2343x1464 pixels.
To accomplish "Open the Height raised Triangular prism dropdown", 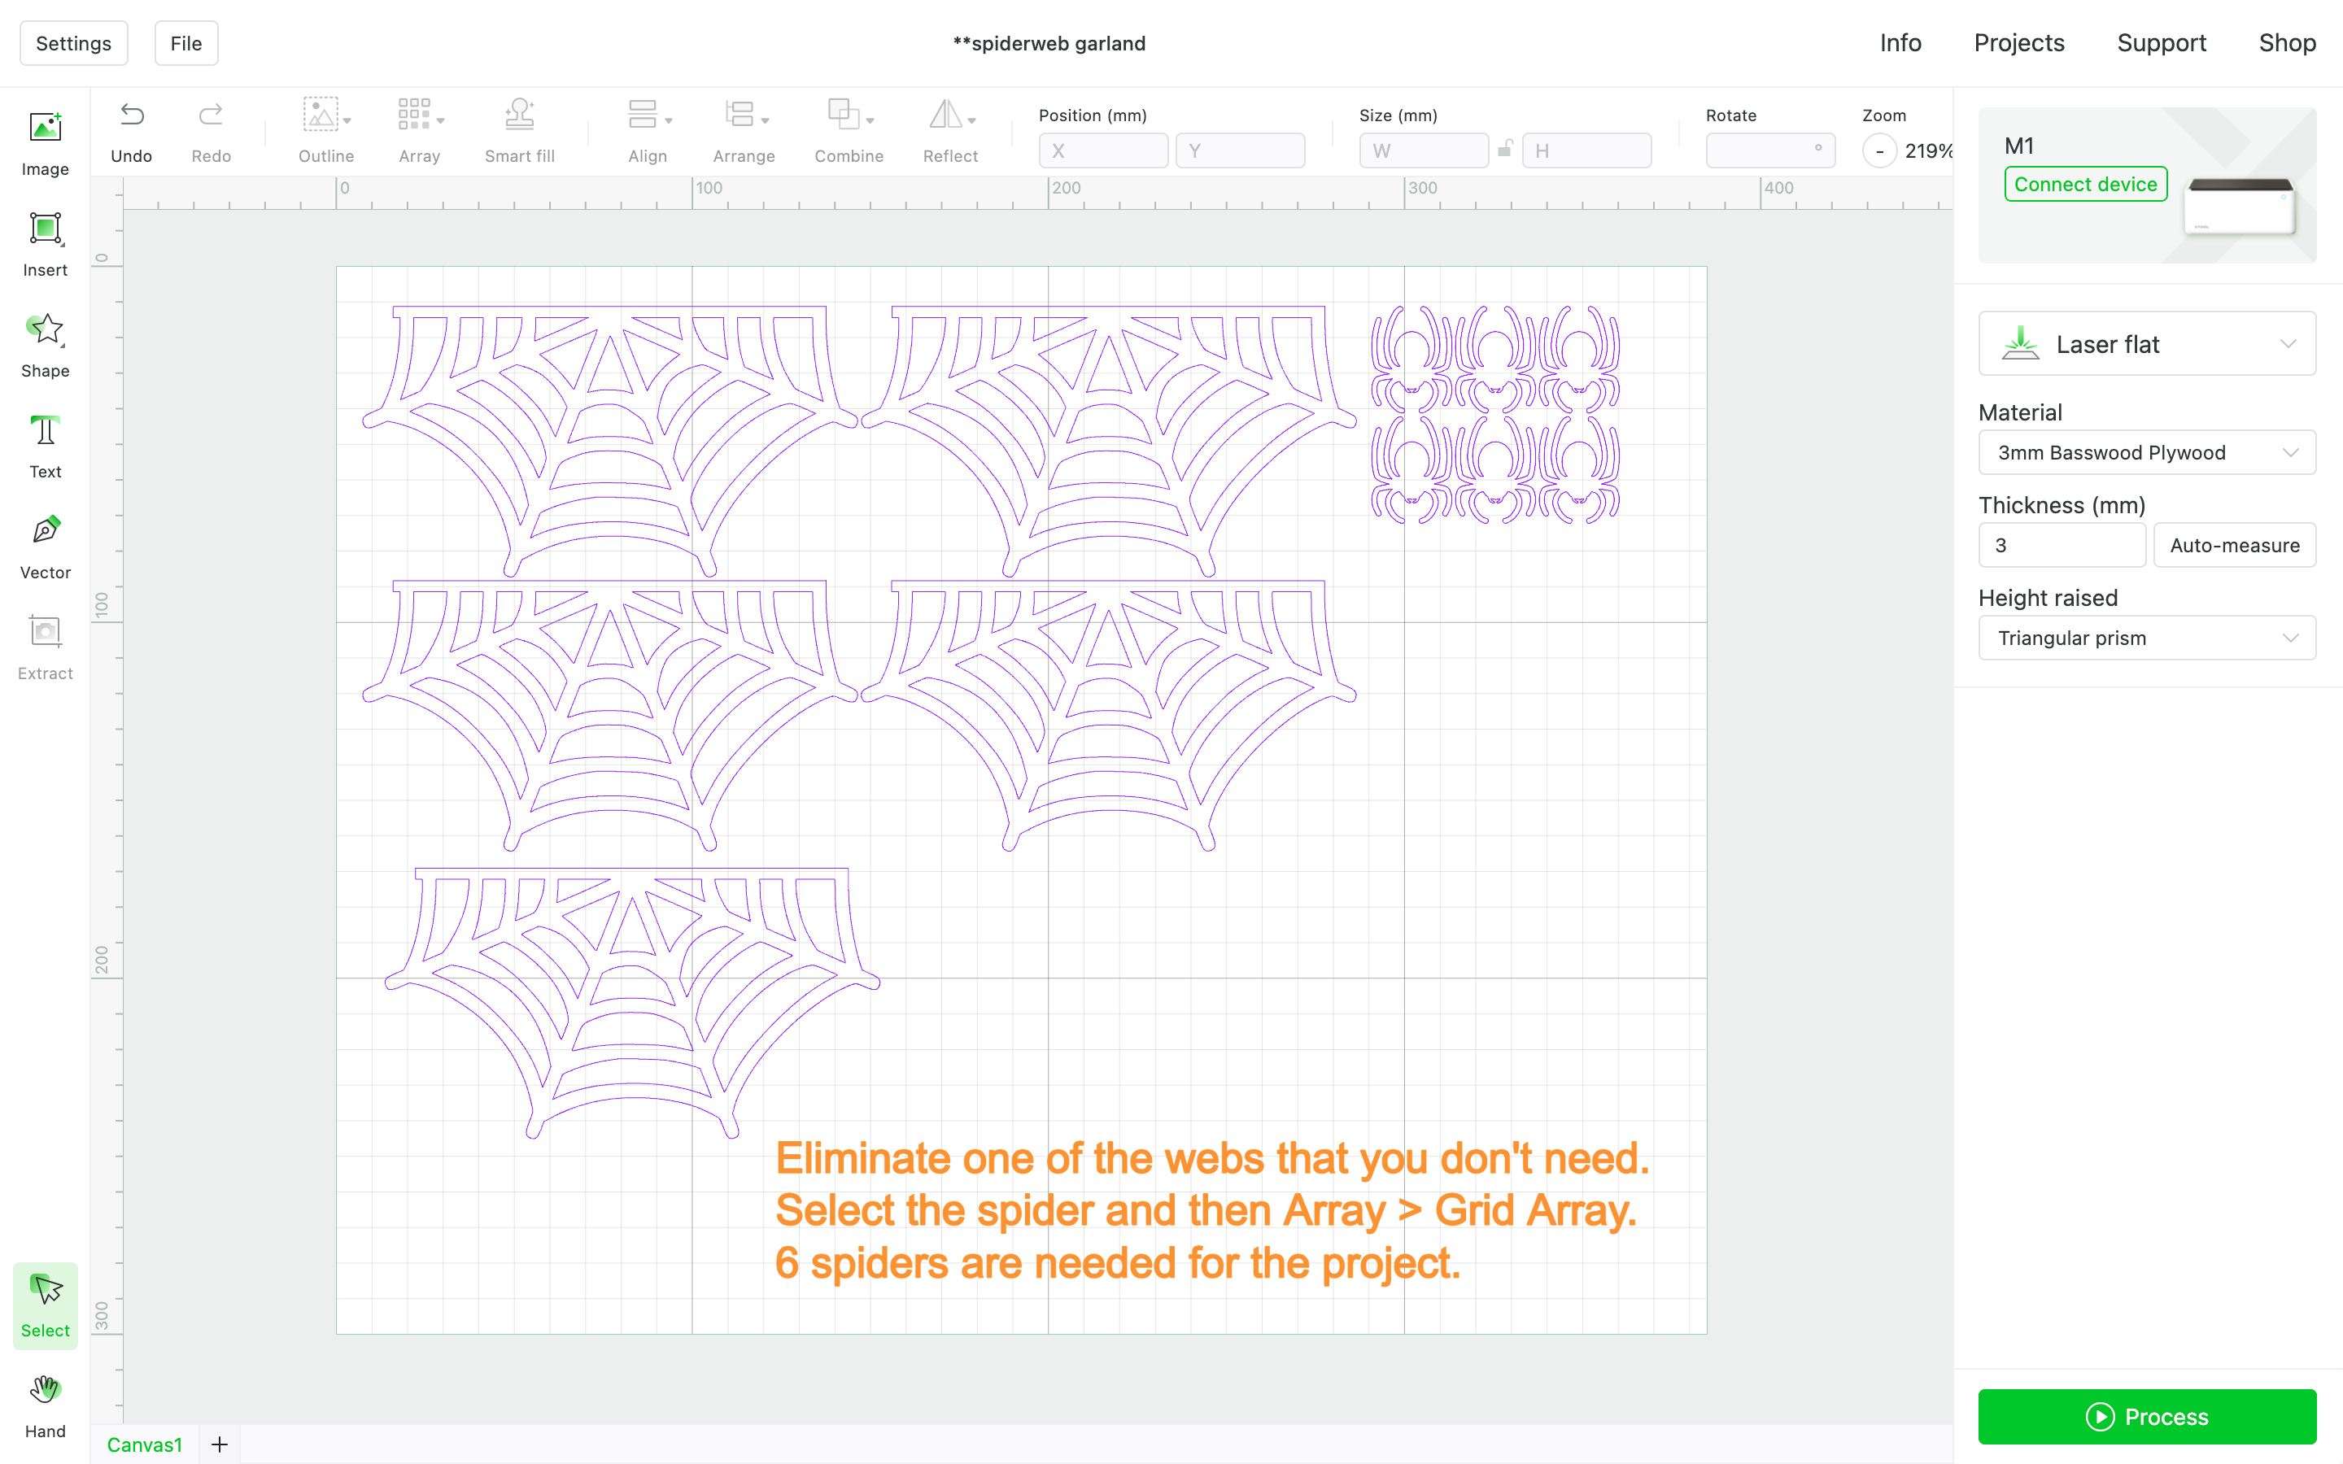I will 2146,638.
